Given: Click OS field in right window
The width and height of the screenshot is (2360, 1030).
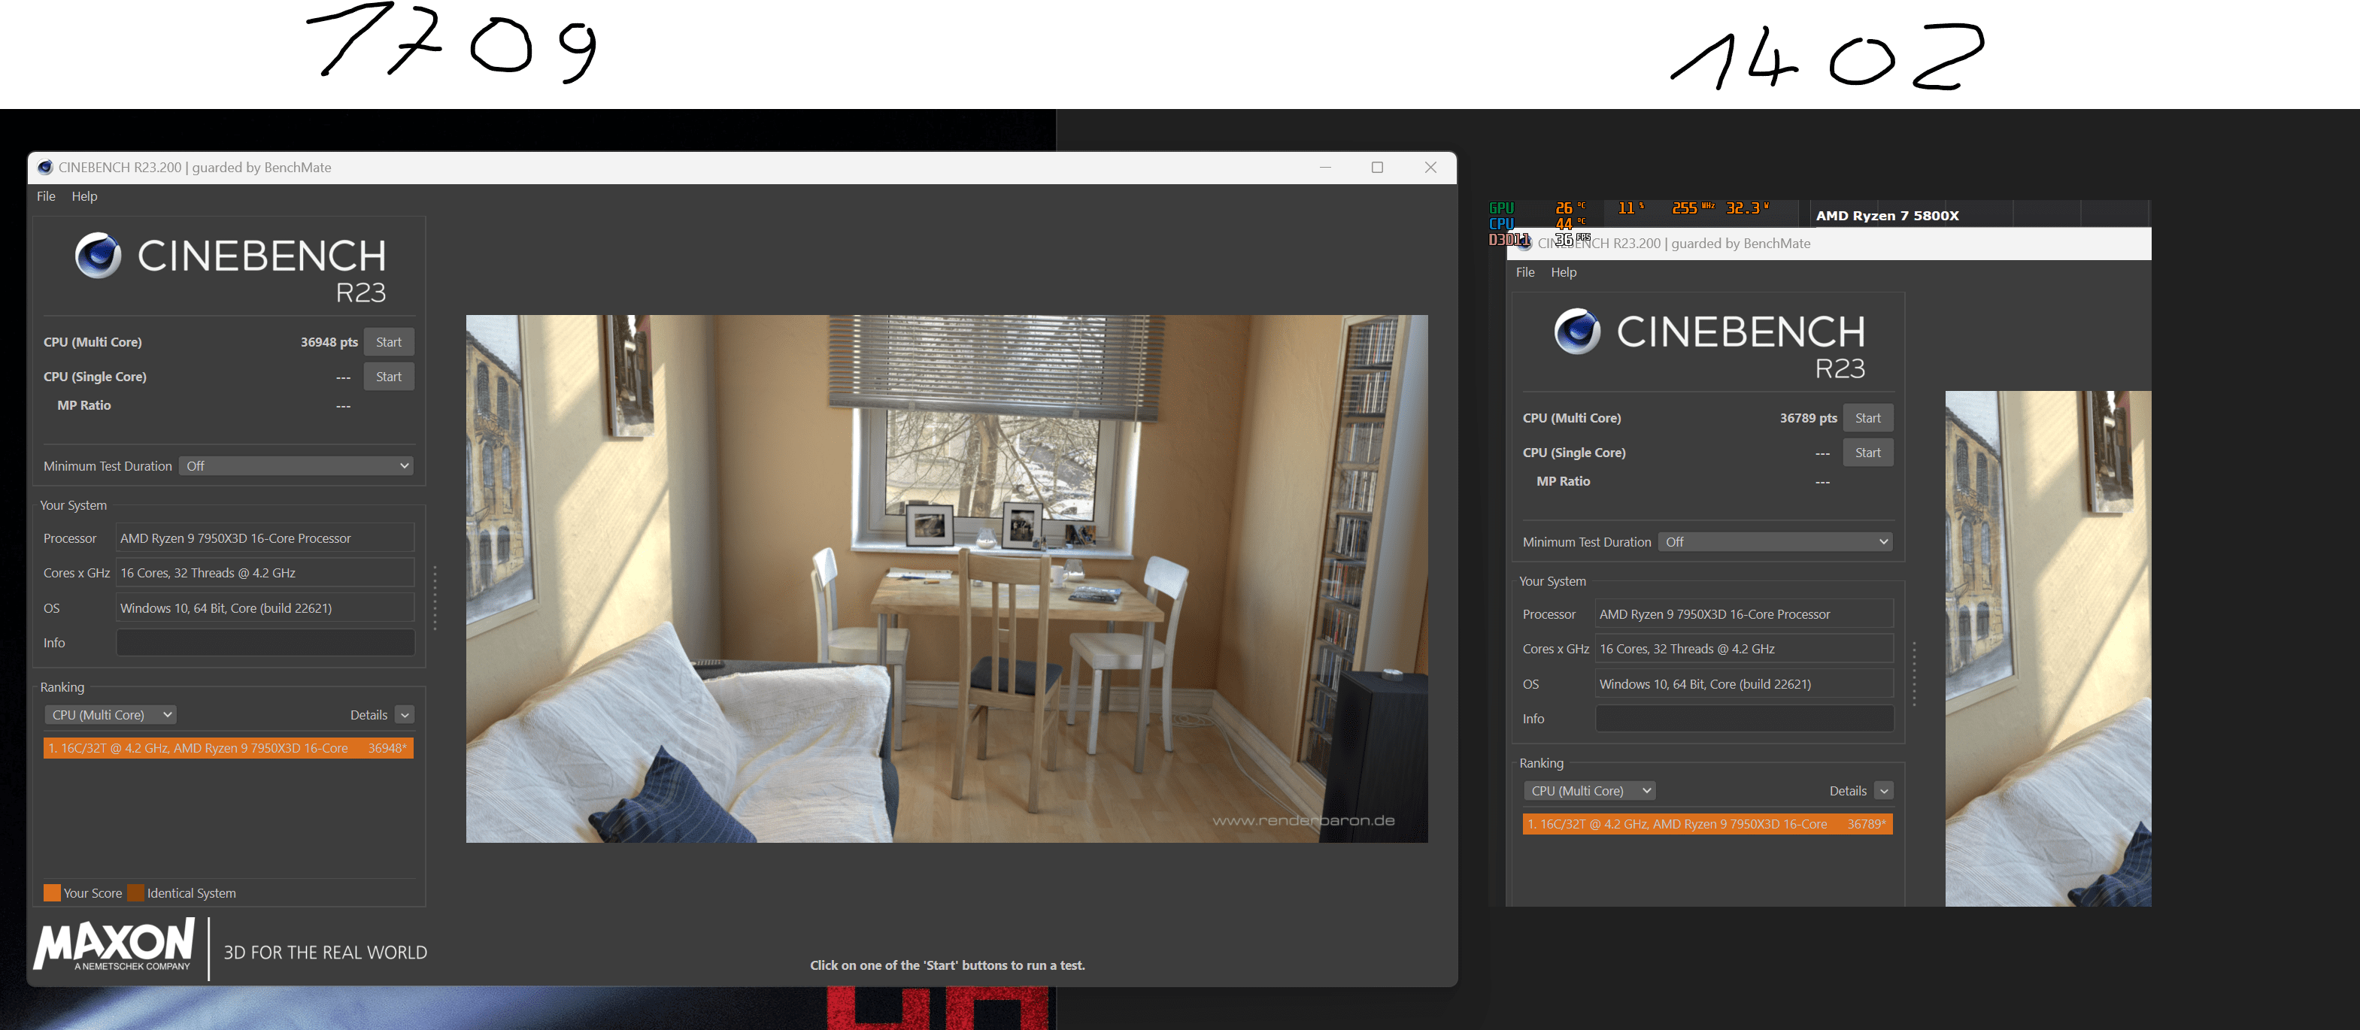Looking at the screenshot, I should [1743, 684].
